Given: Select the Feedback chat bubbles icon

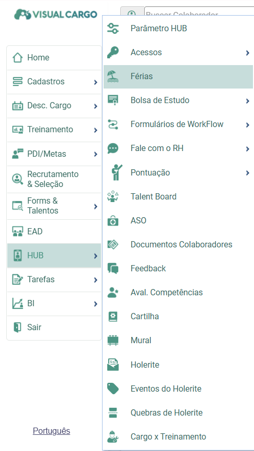Looking at the screenshot, I should click(x=112, y=268).
